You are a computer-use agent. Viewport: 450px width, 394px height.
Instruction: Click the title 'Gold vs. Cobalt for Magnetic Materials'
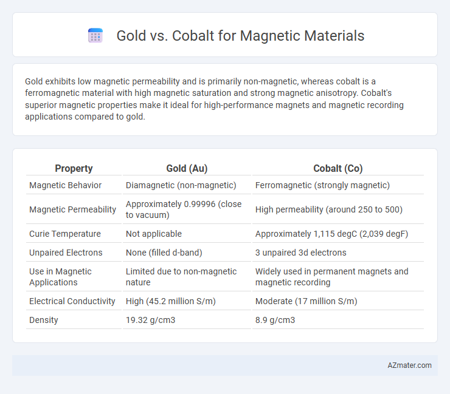tap(240, 36)
